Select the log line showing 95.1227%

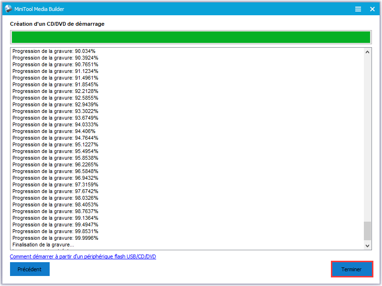click(55, 145)
